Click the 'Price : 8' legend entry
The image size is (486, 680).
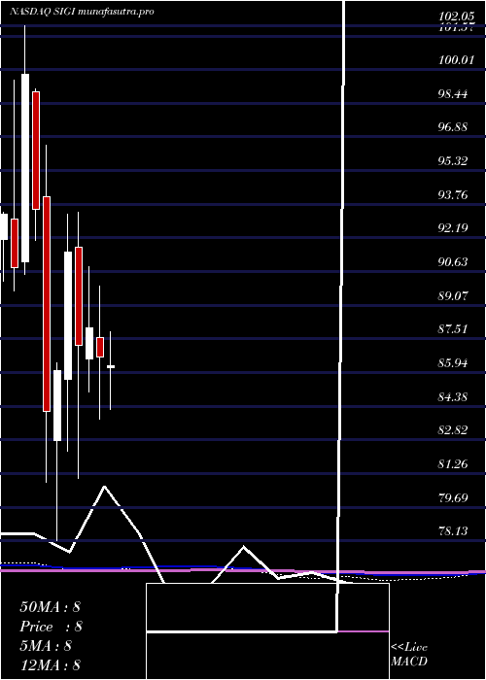(51, 627)
